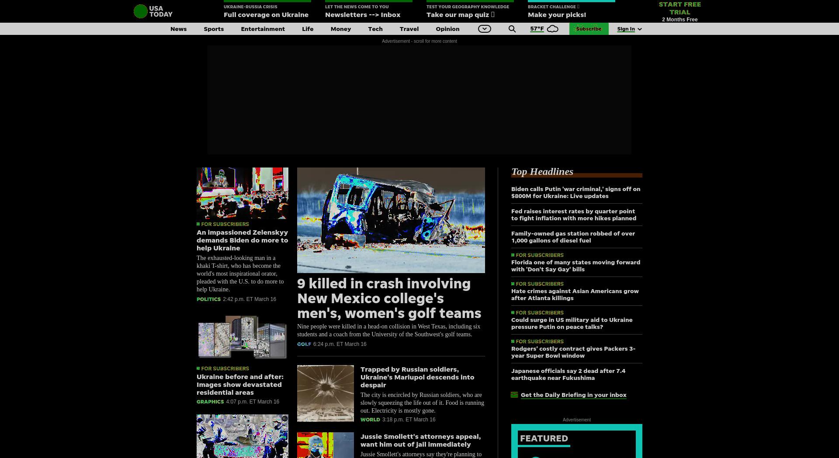Open Hate crimes against Asian Americans headline
Screen dimensions: 839x458
pos(575,294)
